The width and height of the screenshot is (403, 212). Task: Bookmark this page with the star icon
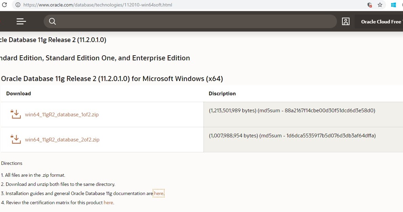point(380,5)
